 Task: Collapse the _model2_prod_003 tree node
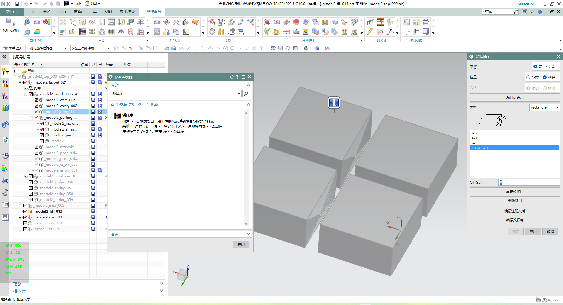point(26,94)
